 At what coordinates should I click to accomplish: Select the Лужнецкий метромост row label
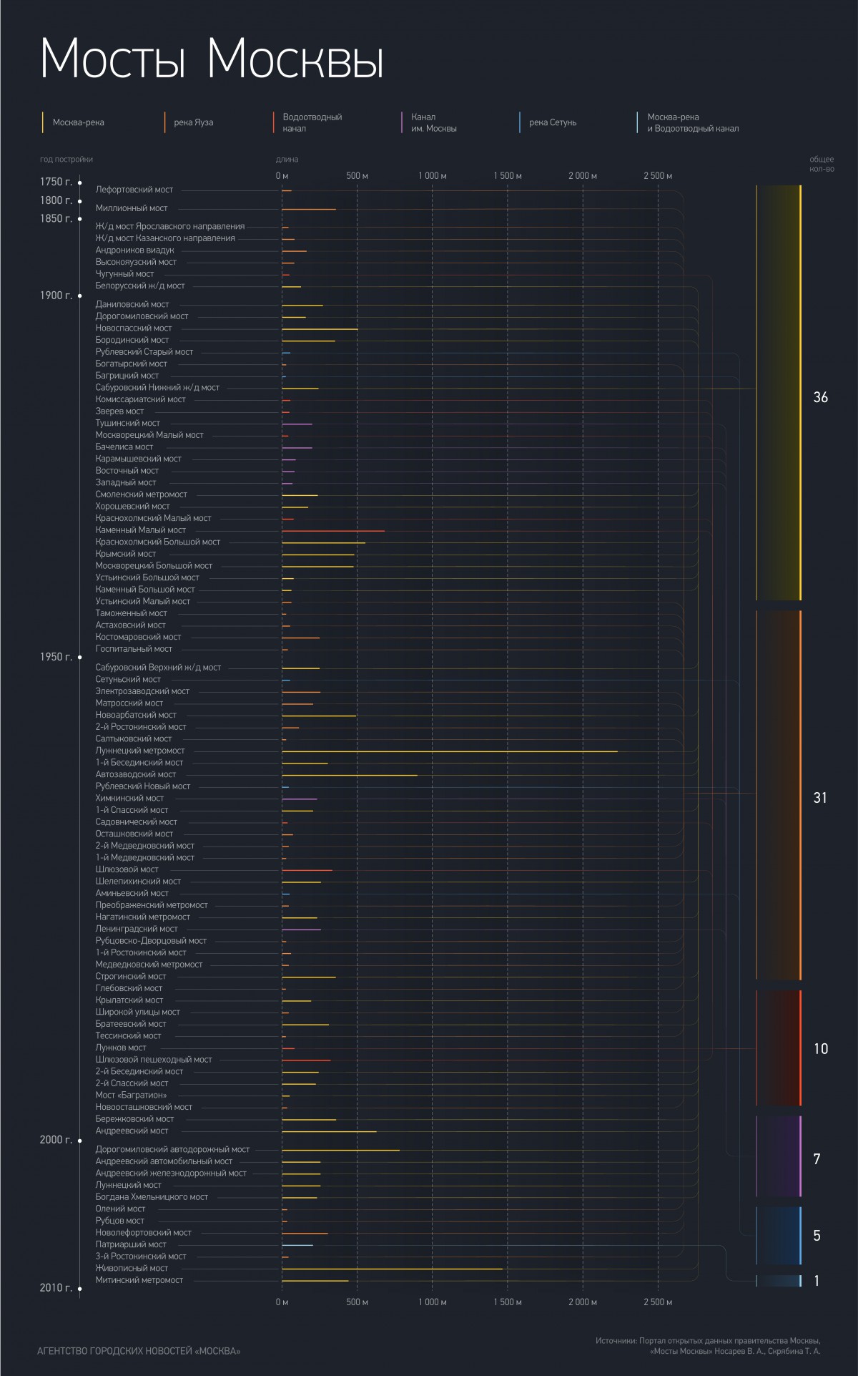coord(140,751)
